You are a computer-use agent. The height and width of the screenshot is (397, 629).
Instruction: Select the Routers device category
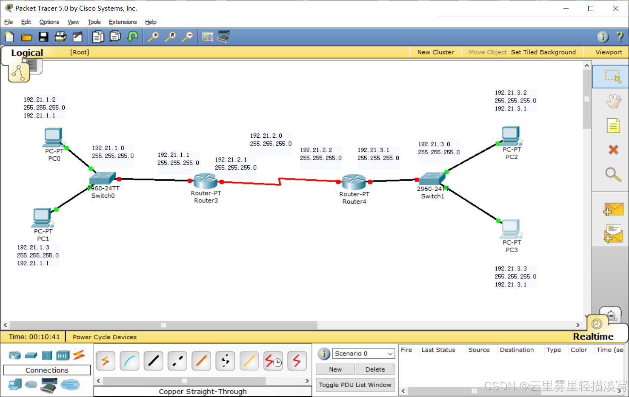[15, 355]
